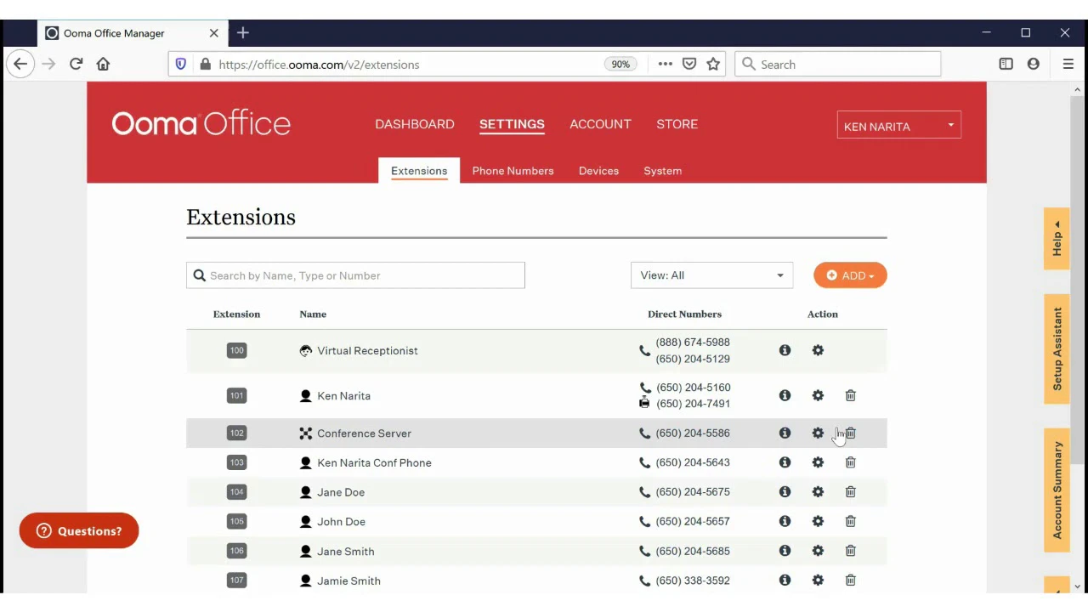Image resolution: width=1088 pixels, height=612 pixels.
Task: Click the Questions? help button
Action: pyautogui.click(x=79, y=530)
